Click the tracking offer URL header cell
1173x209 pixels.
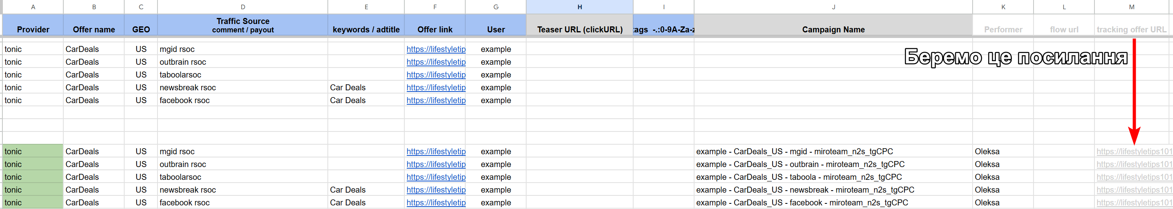coord(1132,25)
